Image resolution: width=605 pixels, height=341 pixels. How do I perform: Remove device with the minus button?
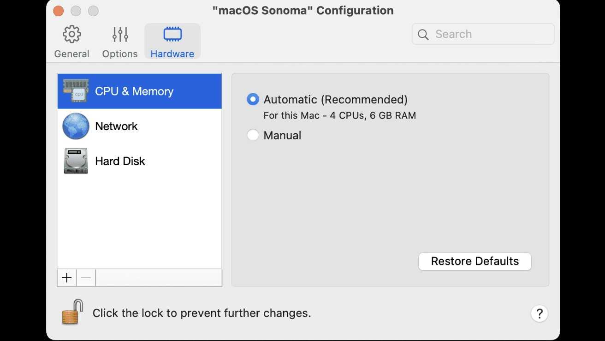(x=86, y=278)
